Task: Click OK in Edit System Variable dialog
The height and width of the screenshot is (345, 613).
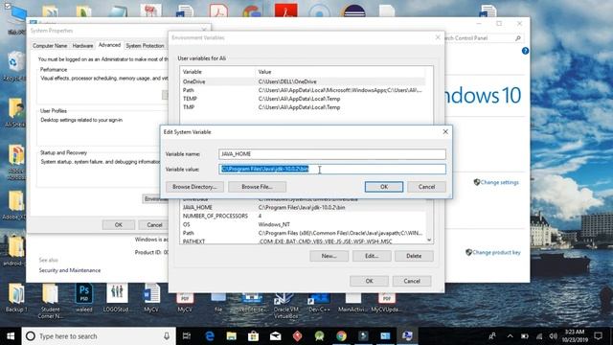Action: click(383, 187)
